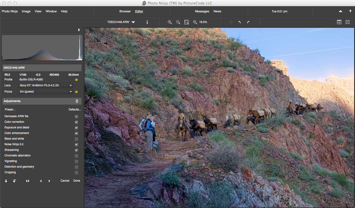The height and width of the screenshot is (208, 355).
Task: Switch to the Browser tab
Action: click(125, 11)
